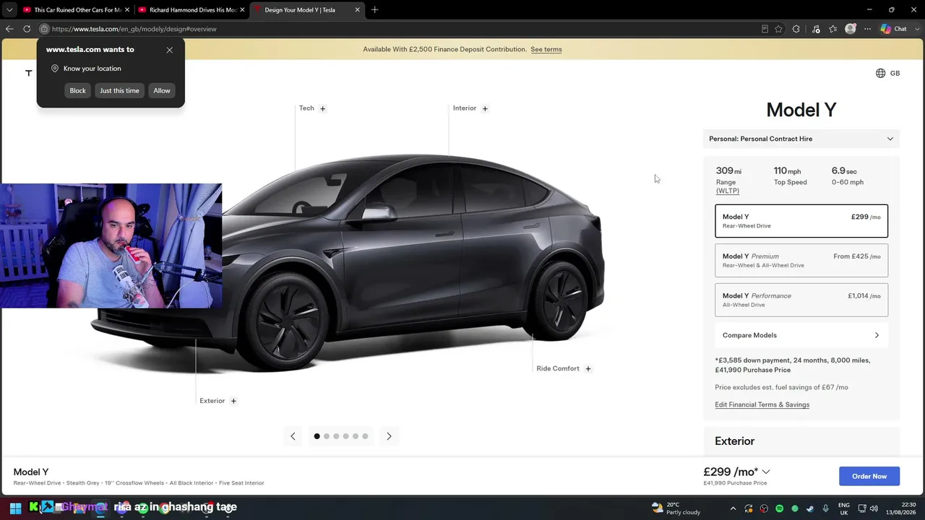The image size is (925, 520).
Task: Jump to the fourth carousel dot
Action: pyautogui.click(x=345, y=436)
